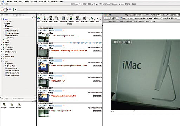Click the Safari reload button
This screenshot has width=180, height=126.
pos(113,18)
